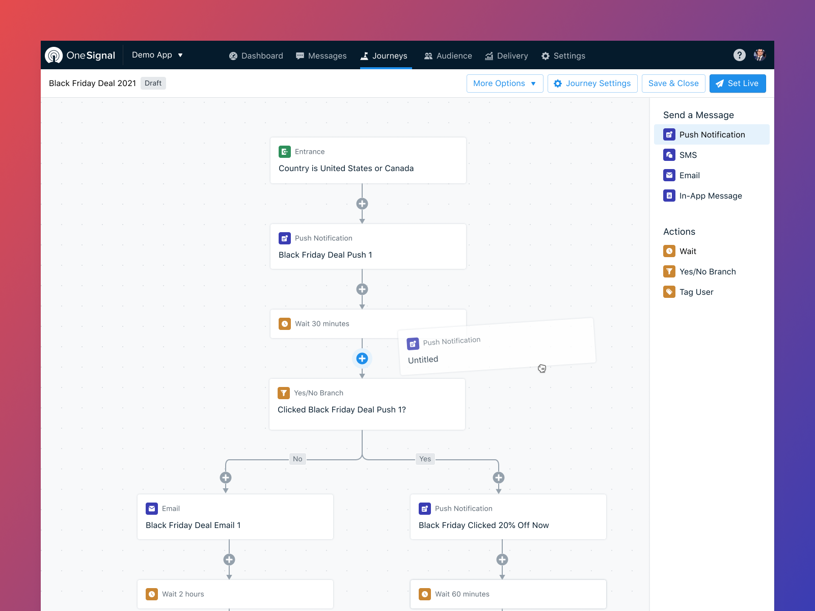
Task: Open the Demo App selector dropdown
Action: point(157,55)
